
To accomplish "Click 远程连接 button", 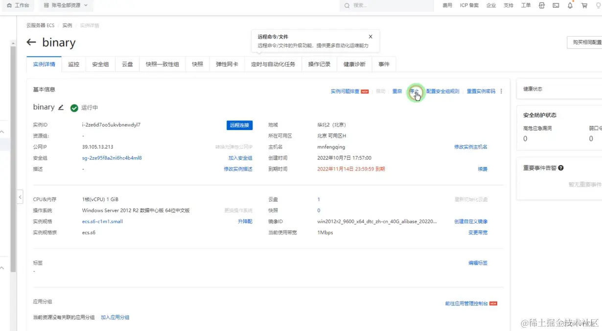I will [x=239, y=125].
